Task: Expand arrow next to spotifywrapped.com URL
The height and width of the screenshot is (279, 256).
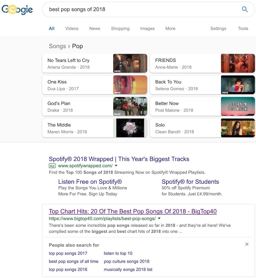Action: 116,166
